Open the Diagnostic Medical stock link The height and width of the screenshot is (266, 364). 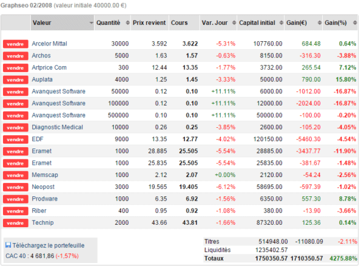pyautogui.click(x=58, y=127)
